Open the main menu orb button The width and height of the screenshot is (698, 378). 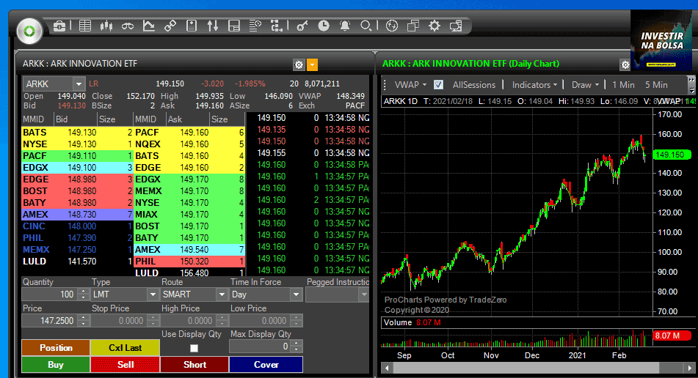point(29,31)
